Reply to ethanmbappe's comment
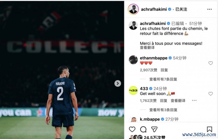The image size is (218, 139). [164, 70]
